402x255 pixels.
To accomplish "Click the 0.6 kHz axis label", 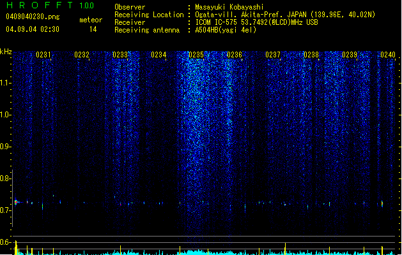I will point(5,242).
